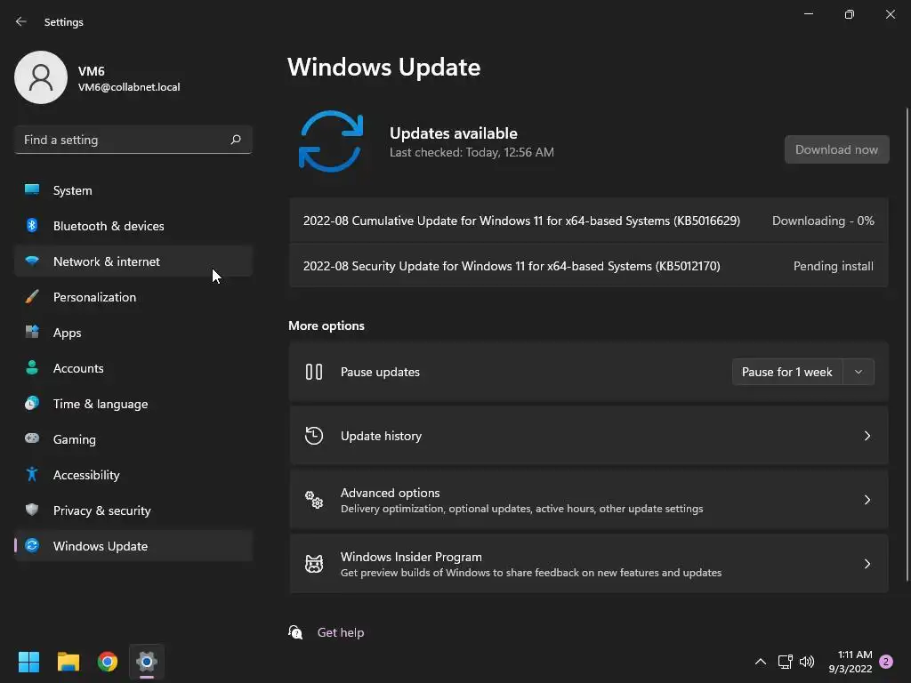
Task: Open Accessibility settings
Action: tap(133, 475)
